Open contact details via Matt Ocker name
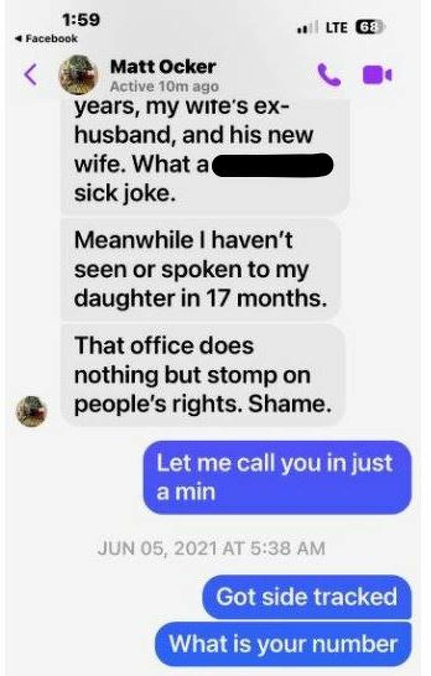431x676 pixels. coord(163,67)
